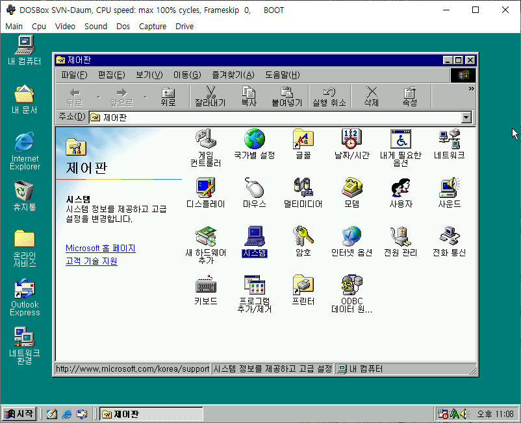The image size is (521, 423).
Task: Click the 뒤로 back toolbar button
Action: pyautogui.click(x=75, y=97)
